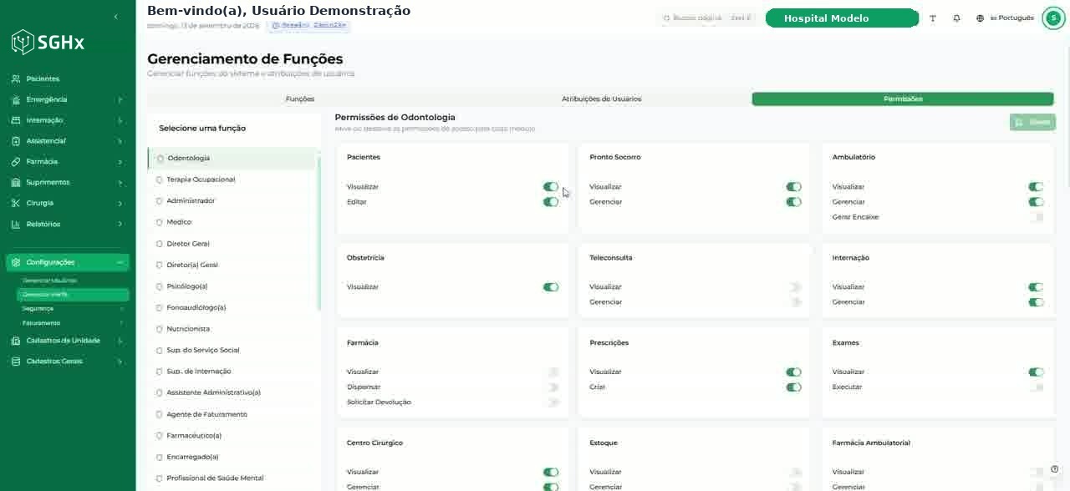Screen dimensions: 1070x491
Task: Click the Pacientes sidebar icon
Action: pyautogui.click(x=16, y=78)
